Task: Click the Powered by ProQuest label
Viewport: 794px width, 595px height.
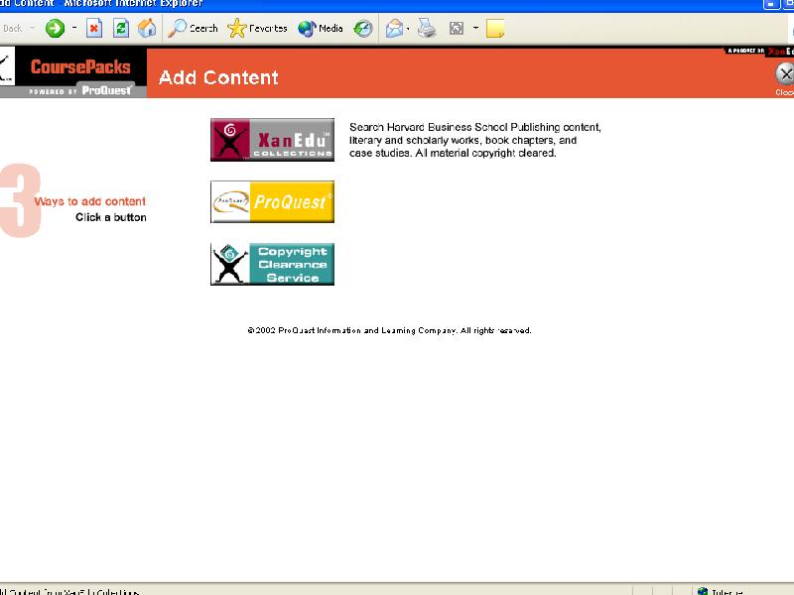Action: pyautogui.click(x=80, y=90)
